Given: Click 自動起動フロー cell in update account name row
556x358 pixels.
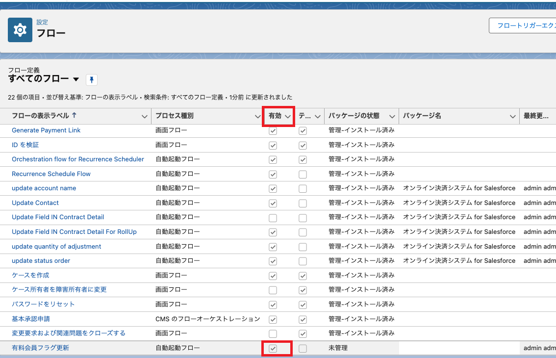Looking at the screenshot, I should [x=177, y=188].
